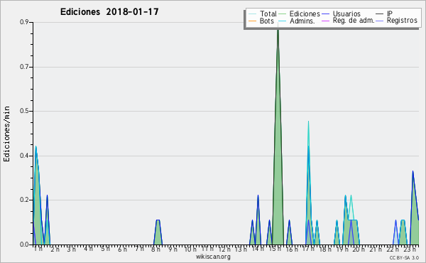Click the 0.2 y-axis value
The image size is (426, 263).
pos(24,200)
